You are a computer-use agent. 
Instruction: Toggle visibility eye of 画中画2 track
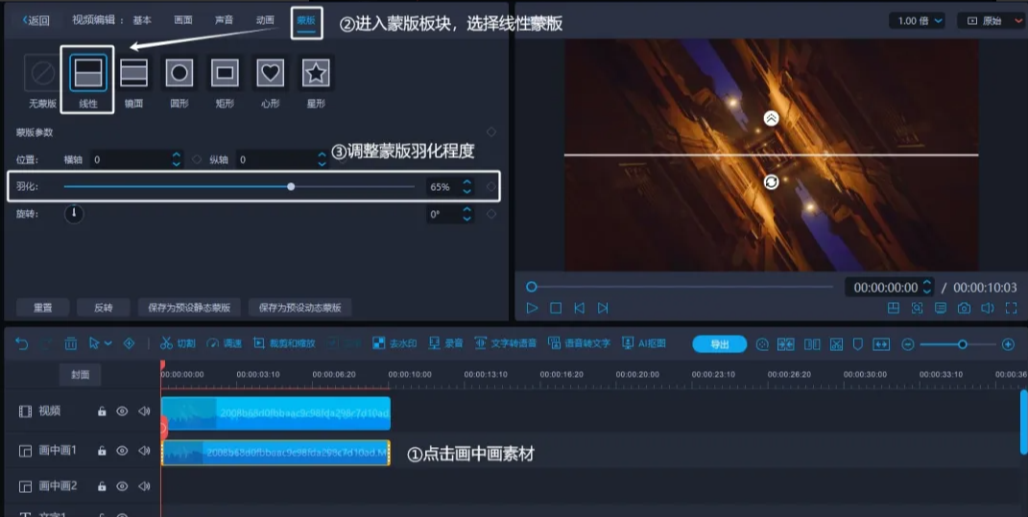122,486
